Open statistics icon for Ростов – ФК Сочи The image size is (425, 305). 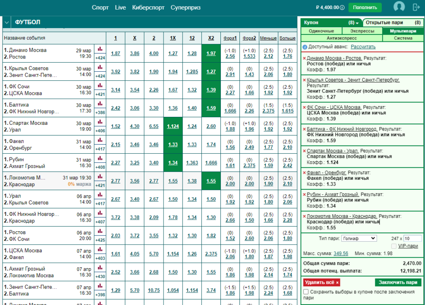tap(100, 231)
